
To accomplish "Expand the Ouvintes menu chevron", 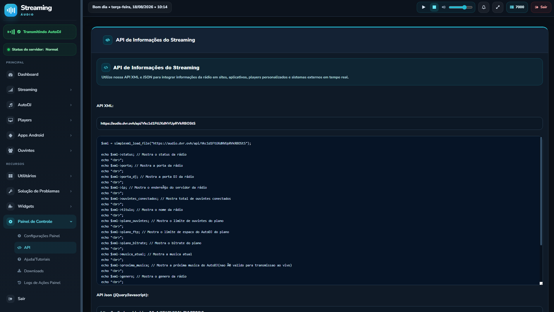I will pyautogui.click(x=71, y=151).
